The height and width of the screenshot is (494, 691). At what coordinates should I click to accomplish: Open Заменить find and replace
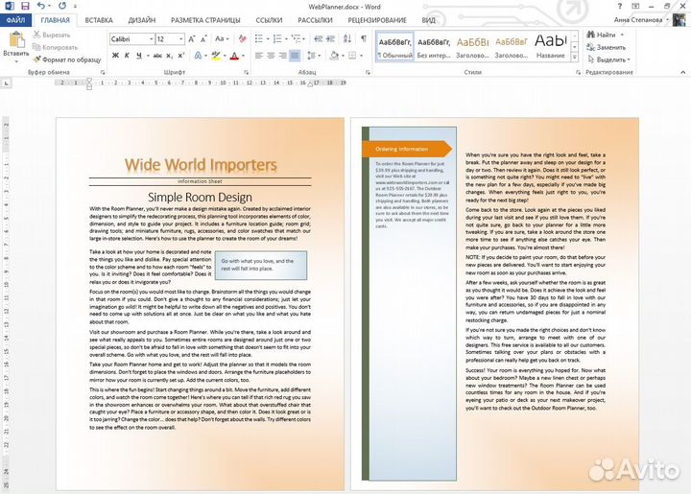607,47
